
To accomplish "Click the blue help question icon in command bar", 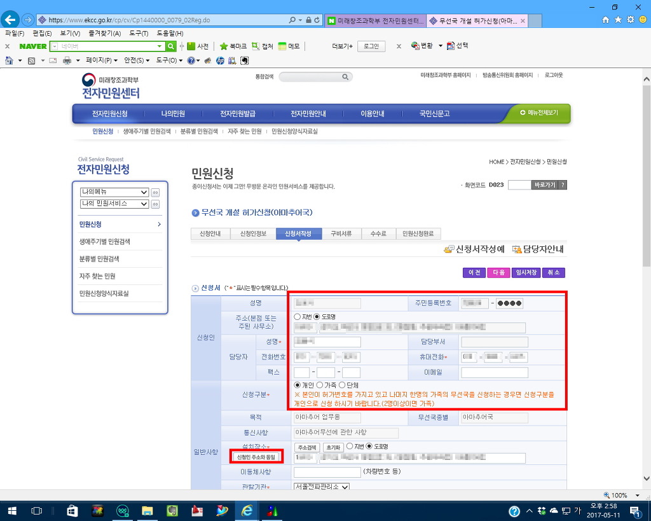I will point(191,60).
